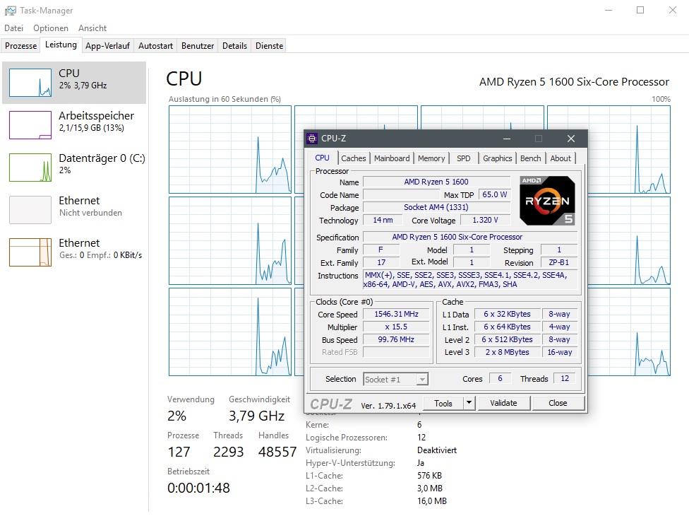Click the L1 Data value 6 x 32 KBytes

pyautogui.click(x=507, y=314)
